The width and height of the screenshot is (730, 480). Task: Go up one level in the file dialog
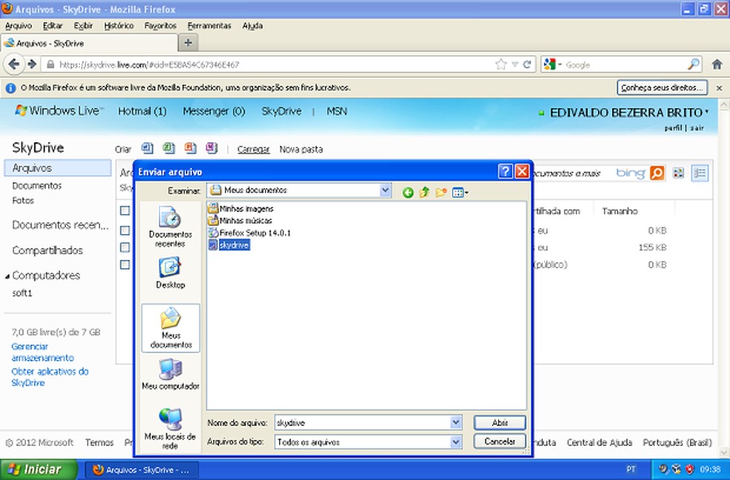click(424, 191)
